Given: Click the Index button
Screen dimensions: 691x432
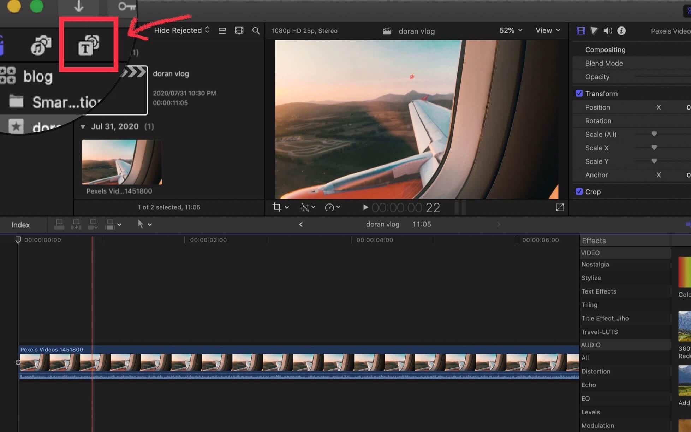Looking at the screenshot, I should point(20,225).
